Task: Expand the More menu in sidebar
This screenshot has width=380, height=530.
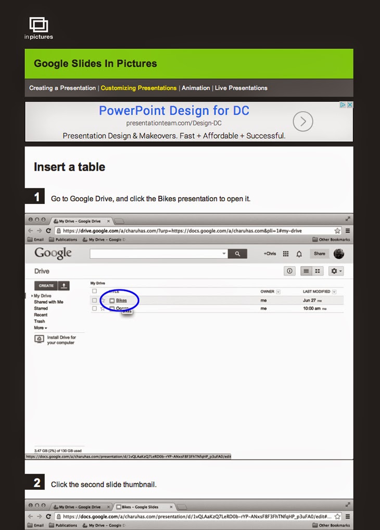Action: [41, 328]
